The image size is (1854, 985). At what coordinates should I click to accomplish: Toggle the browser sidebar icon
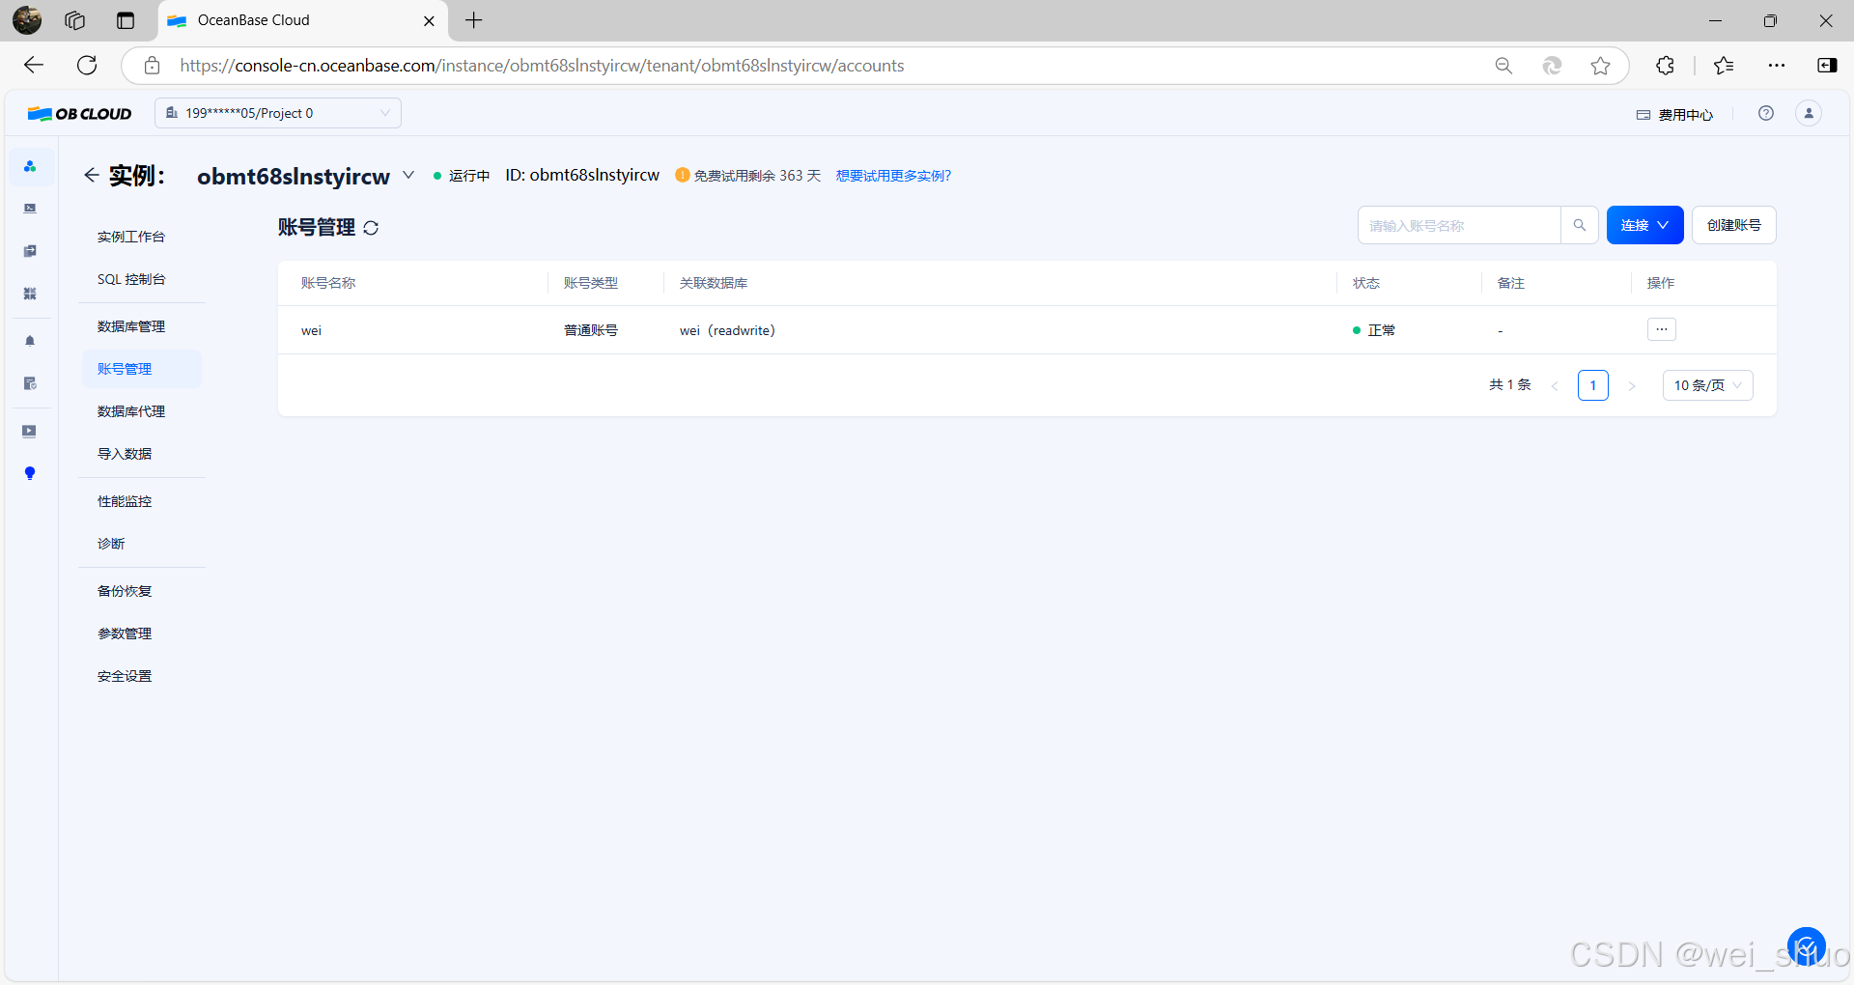coord(1827,66)
